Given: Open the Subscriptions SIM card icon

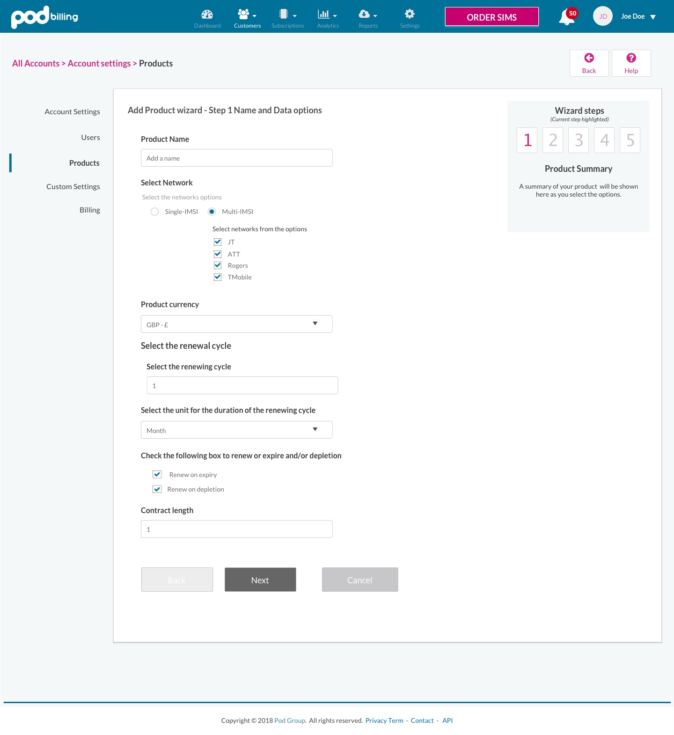Looking at the screenshot, I should click(x=284, y=14).
